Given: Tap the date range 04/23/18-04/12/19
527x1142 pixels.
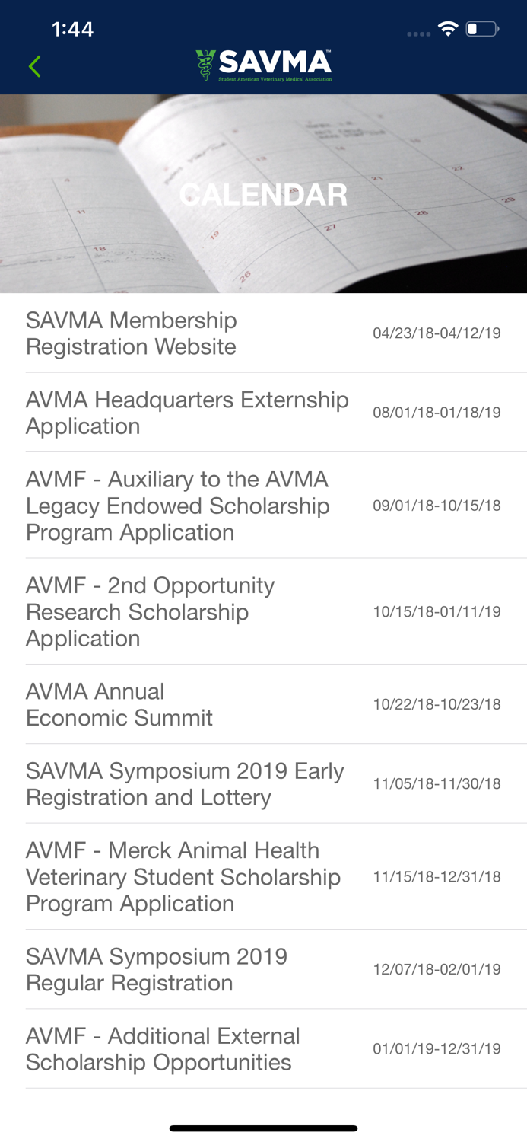Looking at the screenshot, I should pos(437,333).
